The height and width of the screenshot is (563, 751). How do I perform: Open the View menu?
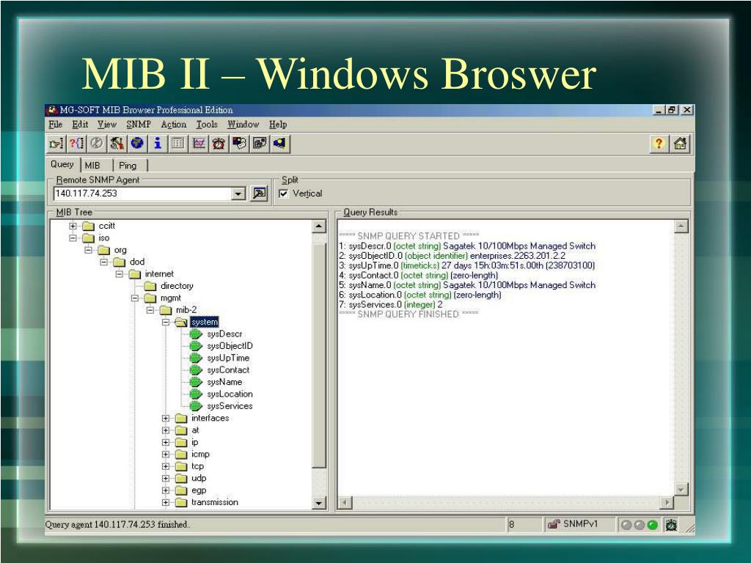pos(107,125)
